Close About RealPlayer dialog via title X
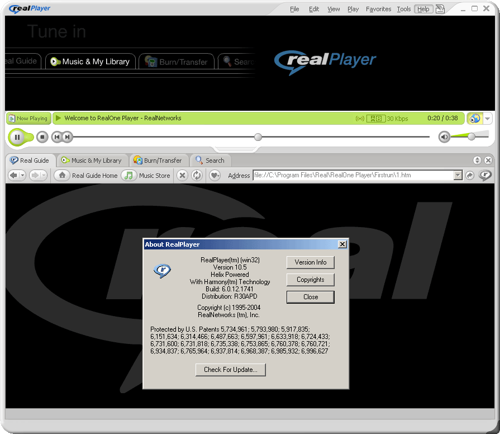Screen dimensions: 500x434 (x=342, y=244)
